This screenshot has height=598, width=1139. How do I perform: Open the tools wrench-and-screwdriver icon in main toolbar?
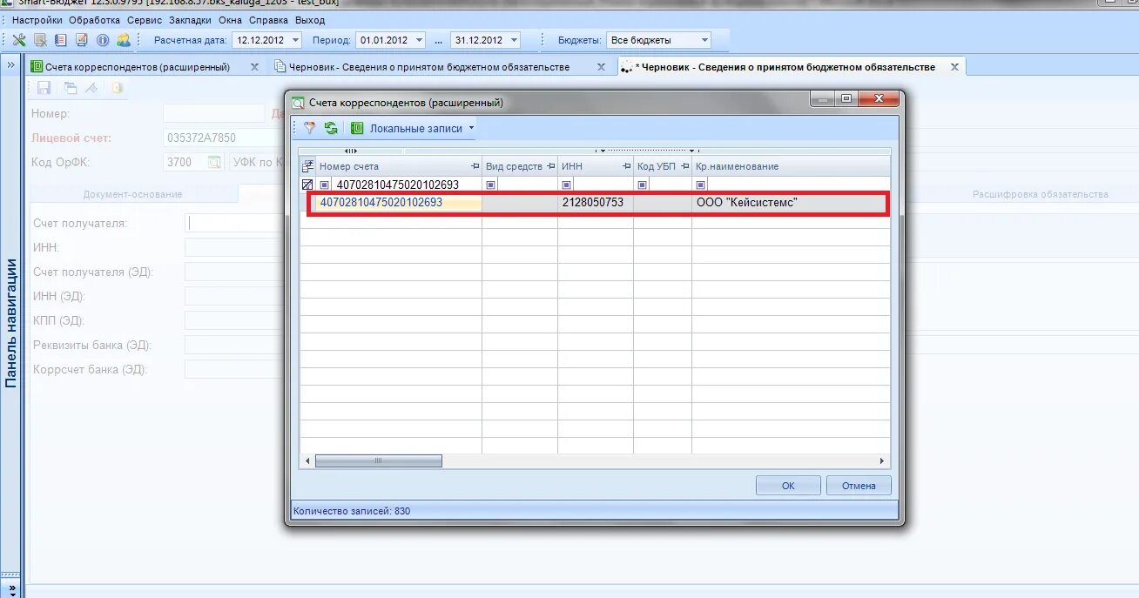click(x=19, y=40)
